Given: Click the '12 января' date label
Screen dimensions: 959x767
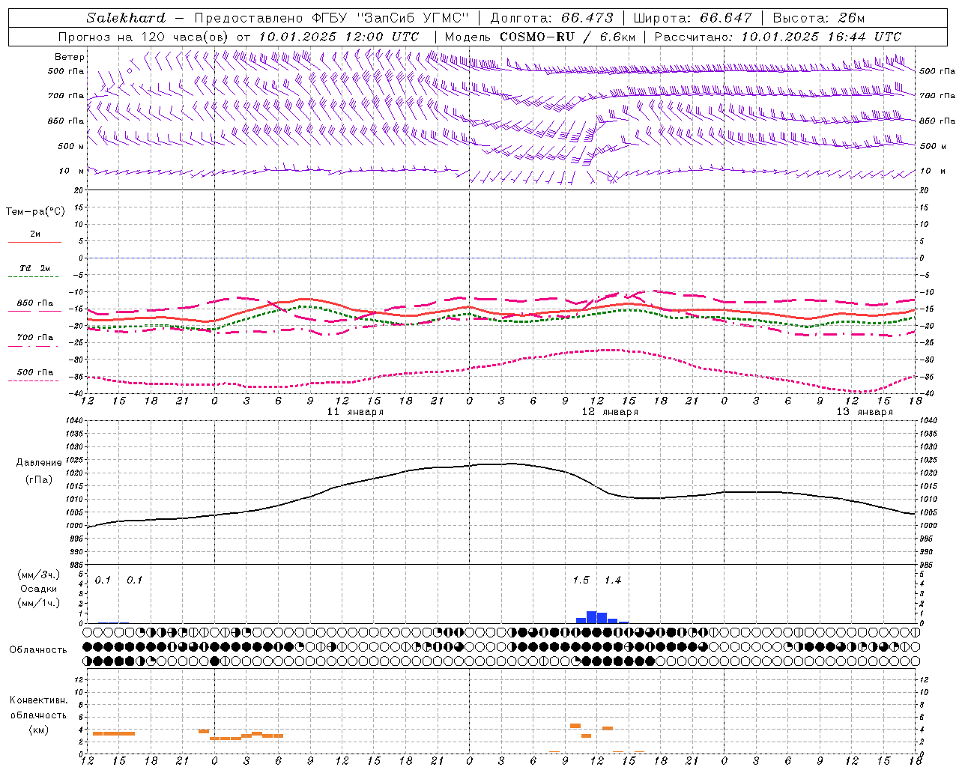Looking at the screenshot, I should click(610, 412).
